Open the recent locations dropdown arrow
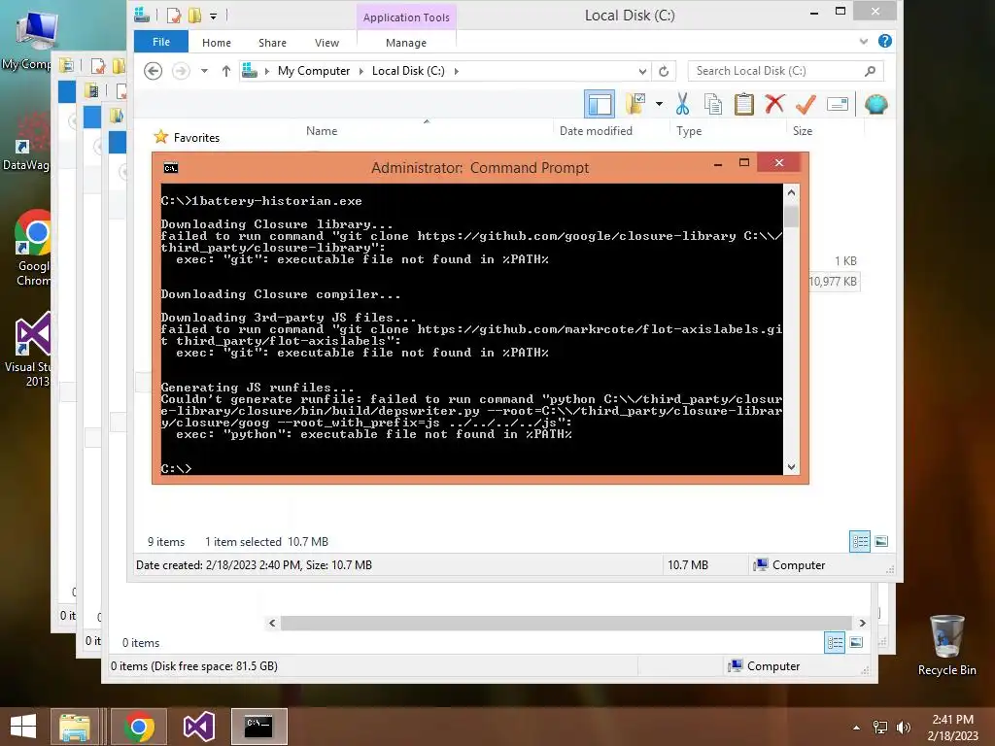This screenshot has height=746, width=995. (204, 71)
